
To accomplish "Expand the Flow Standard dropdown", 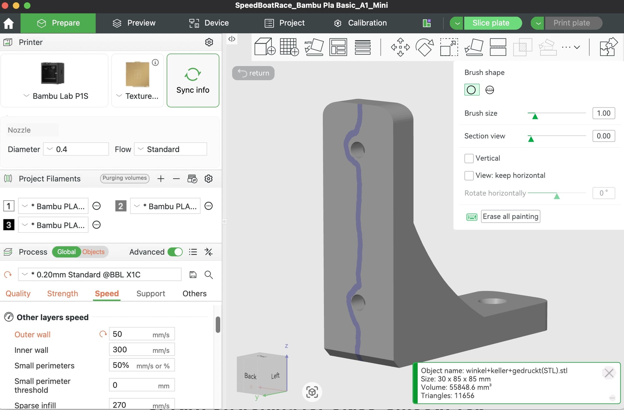I will tap(170, 149).
